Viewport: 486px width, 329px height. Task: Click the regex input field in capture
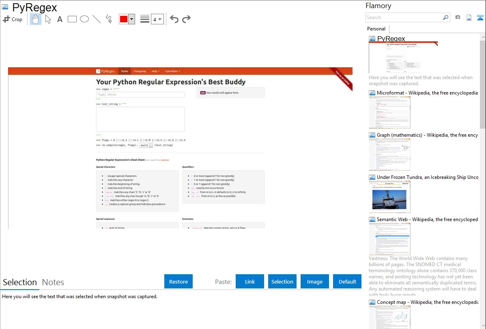[140, 94]
